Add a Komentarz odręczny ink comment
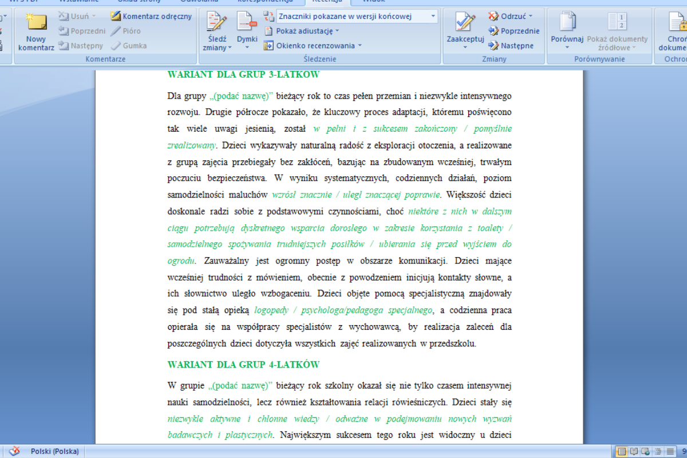The height and width of the screenshot is (458, 687). [151, 16]
